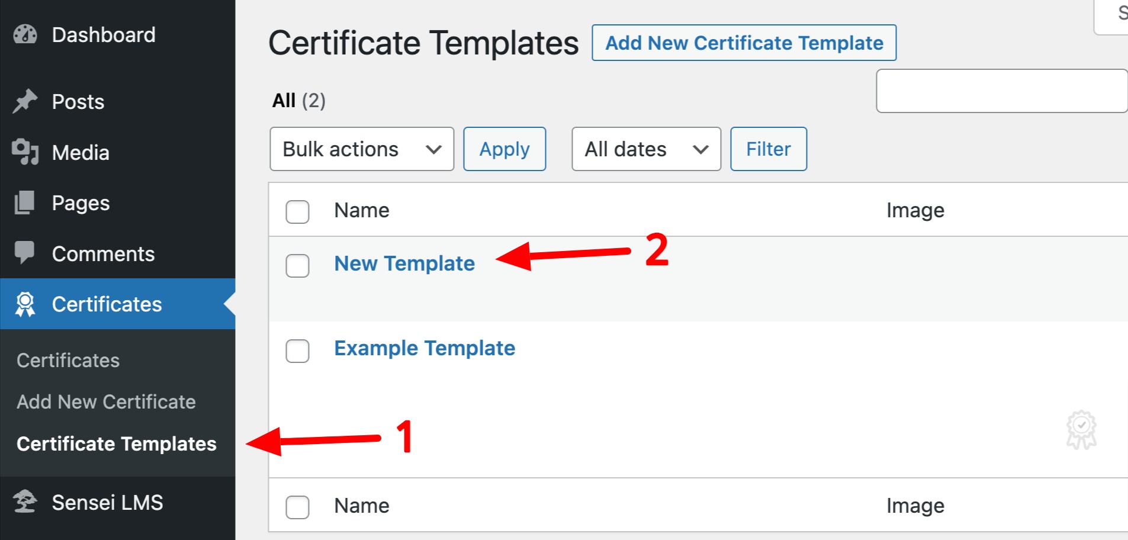Click the Example Template certificate image thumbnail
Image resolution: width=1128 pixels, height=540 pixels.
pyautogui.click(x=1081, y=429)
